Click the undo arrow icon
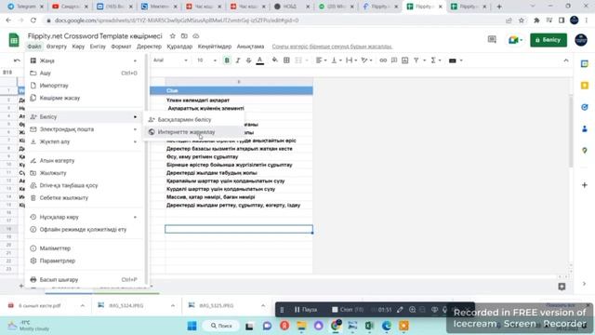The image size is (595, 335). click(17, 60)
